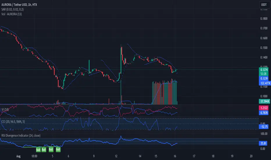Select the Vol · AURORA (13) indicator label
Screen dimensions: 271x160
click(12, 14)
